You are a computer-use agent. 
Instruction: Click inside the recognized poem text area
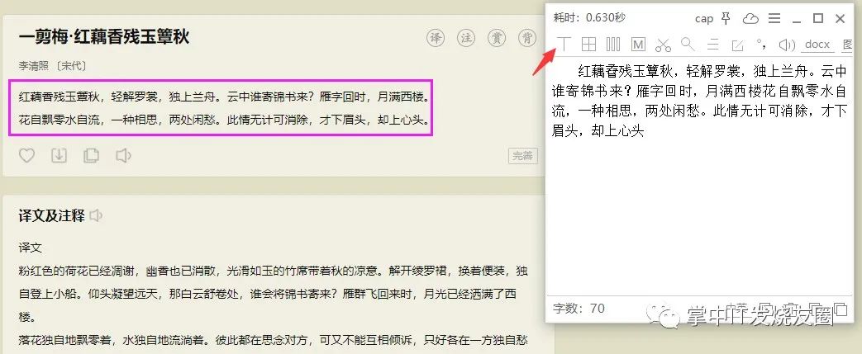click(x=699, y=176)
